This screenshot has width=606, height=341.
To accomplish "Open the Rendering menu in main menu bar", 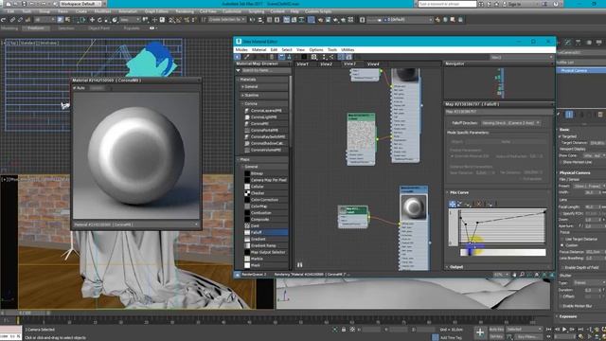I will [x=185, y=11].
